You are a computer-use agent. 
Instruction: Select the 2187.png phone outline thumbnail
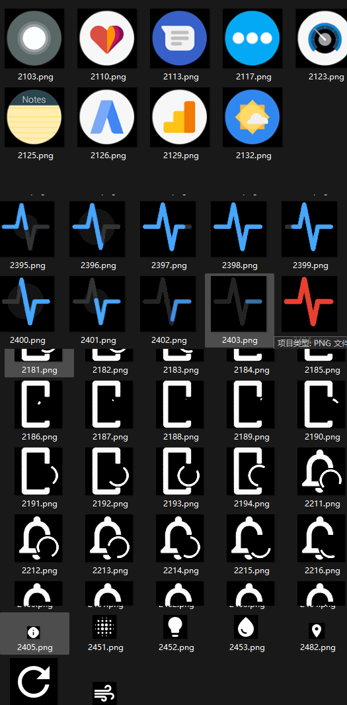tap(109, 404)
